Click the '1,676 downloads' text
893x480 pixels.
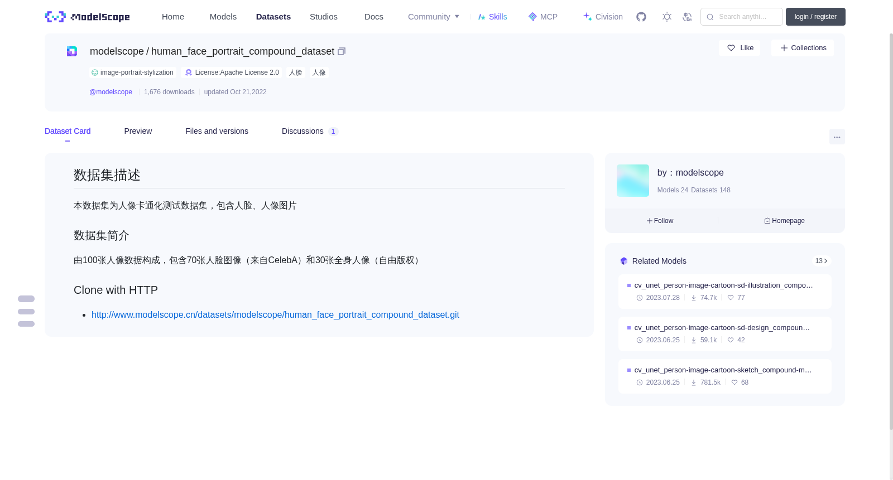click(169, 92)
